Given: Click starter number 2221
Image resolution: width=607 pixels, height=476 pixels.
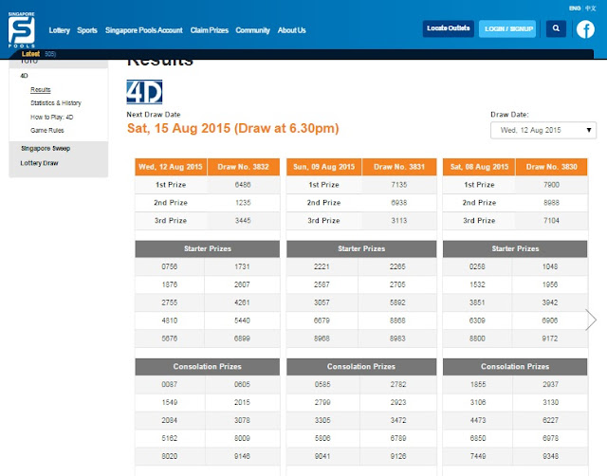Looking at the screenshot, I should click(x=322, y=266).
